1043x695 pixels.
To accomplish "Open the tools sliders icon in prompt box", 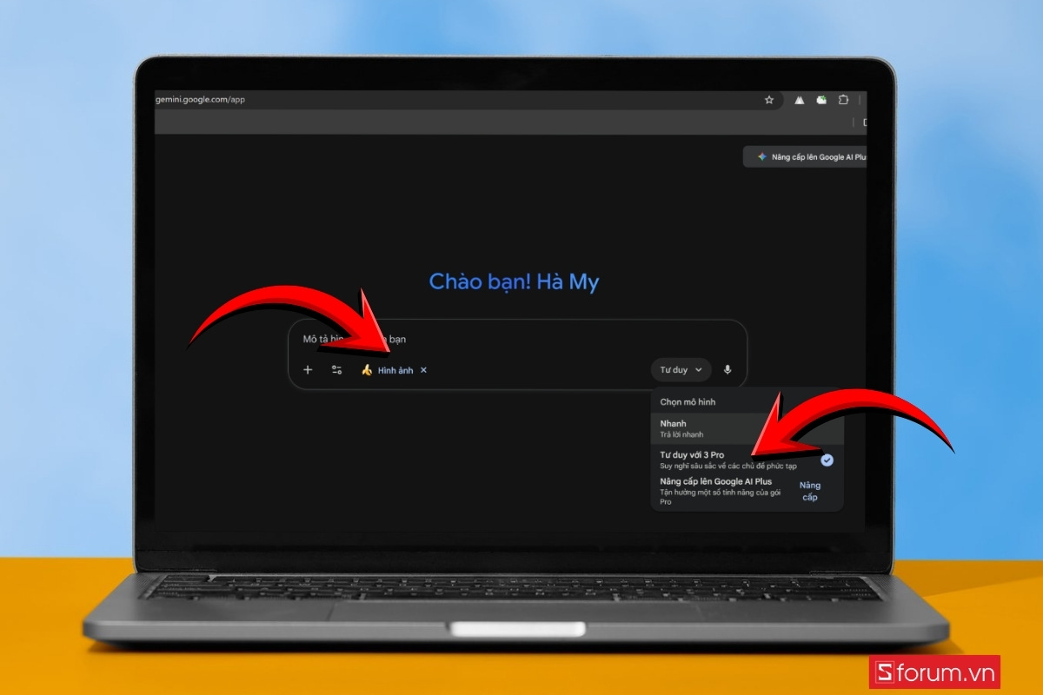I will tap(336, 370).
